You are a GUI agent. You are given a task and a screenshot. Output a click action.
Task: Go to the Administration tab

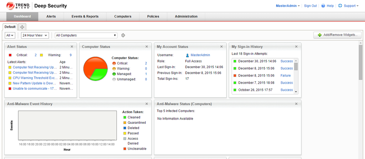[x=186, y=16]
